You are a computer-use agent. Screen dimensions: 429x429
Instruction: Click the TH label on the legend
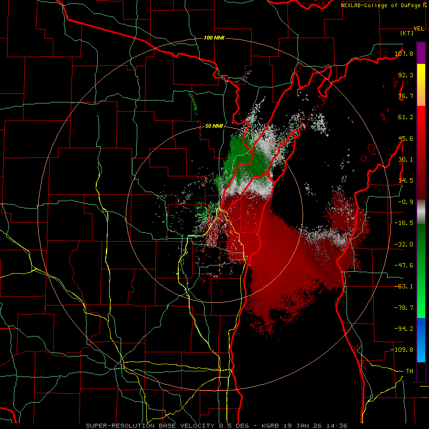point(409,371)
